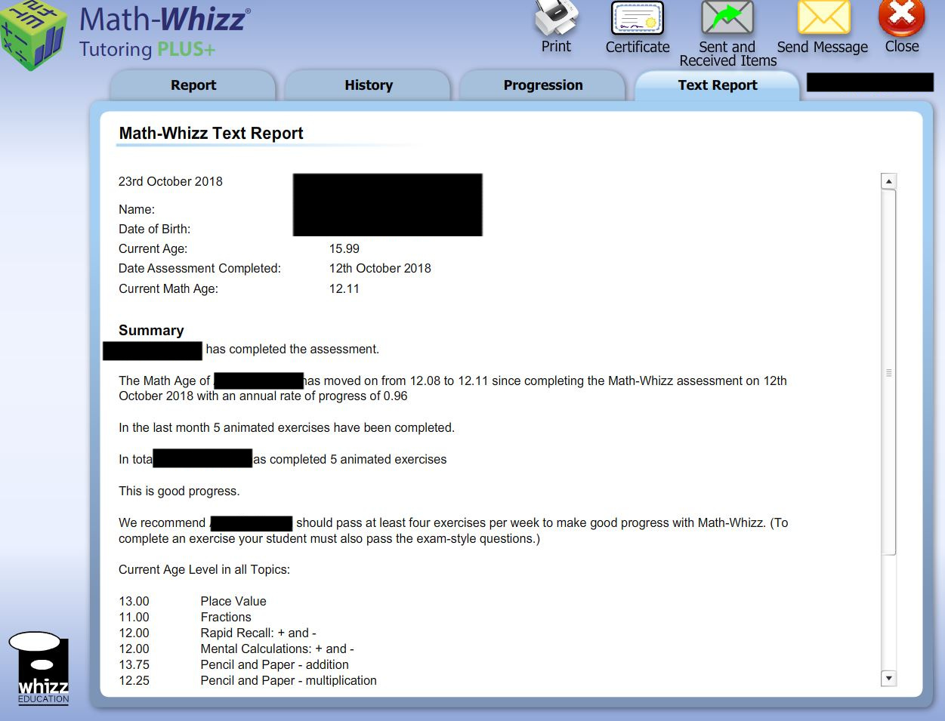Switch to the Report tab
Image resolution: width=945 pixels, height=721 pixels.
point(193,85)
